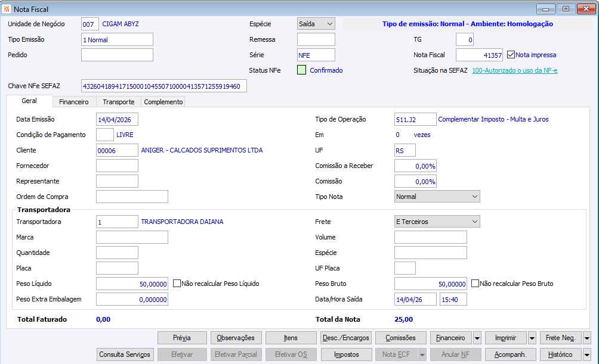The image size is (599, 364).
Task: Open the Histórico dropdown arrow
Action: [587, 354]
